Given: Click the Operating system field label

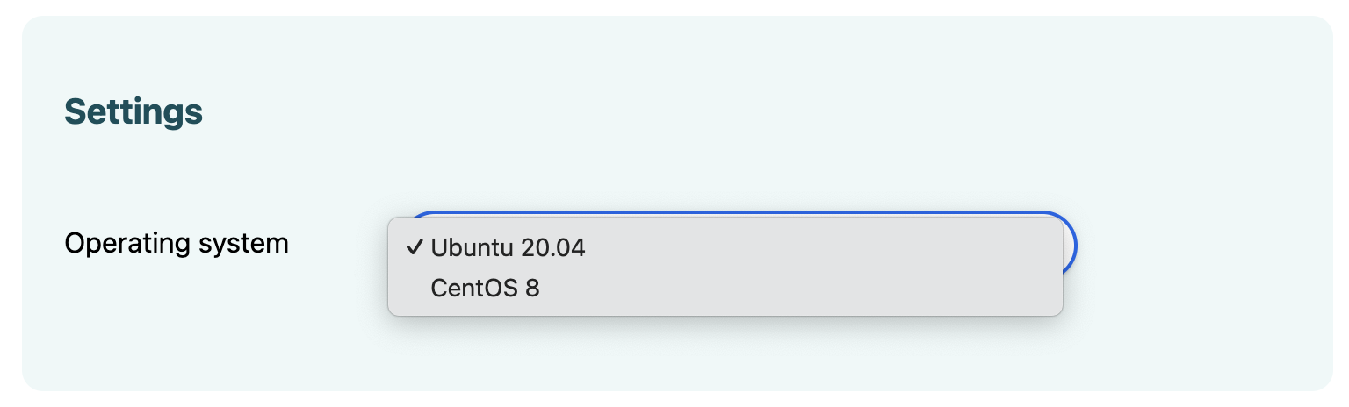Looking at the screenshot, I should coord(177,243).
